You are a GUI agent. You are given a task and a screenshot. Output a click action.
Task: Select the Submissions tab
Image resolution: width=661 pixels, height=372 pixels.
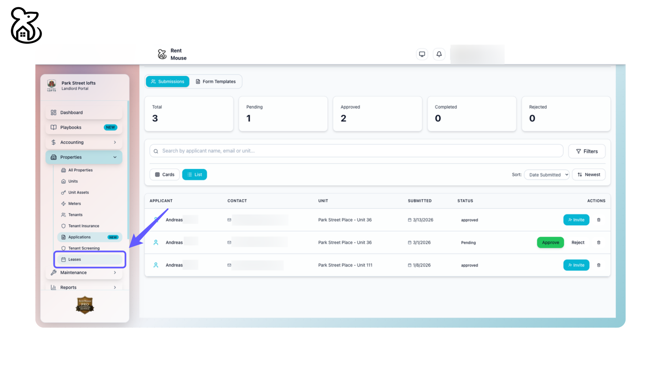[x=167, y=81]
